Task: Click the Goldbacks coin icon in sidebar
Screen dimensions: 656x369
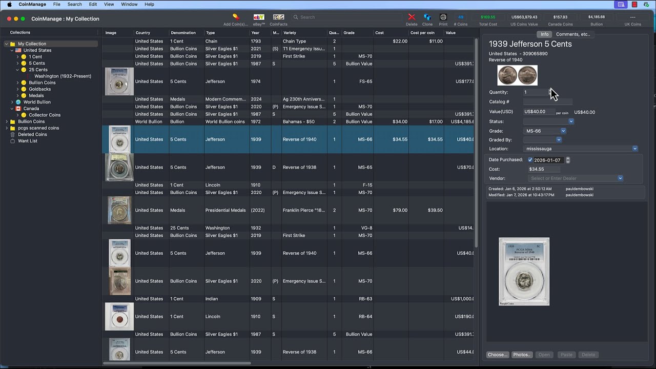Action: [24, 89]
